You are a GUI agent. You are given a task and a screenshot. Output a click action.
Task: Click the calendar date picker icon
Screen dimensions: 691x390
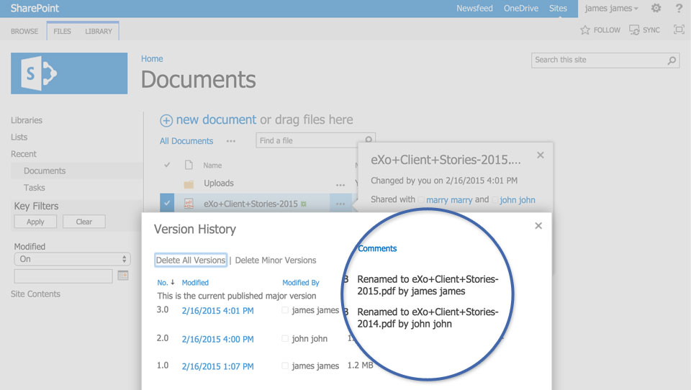click(123, 276)
